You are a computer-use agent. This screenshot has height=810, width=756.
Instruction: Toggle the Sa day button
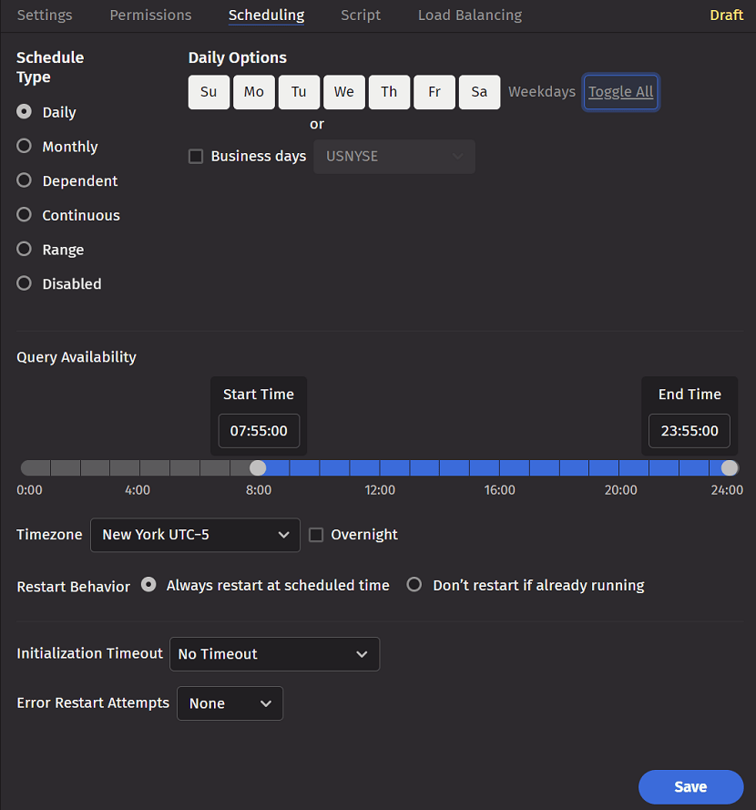click(x=479, y=92)
